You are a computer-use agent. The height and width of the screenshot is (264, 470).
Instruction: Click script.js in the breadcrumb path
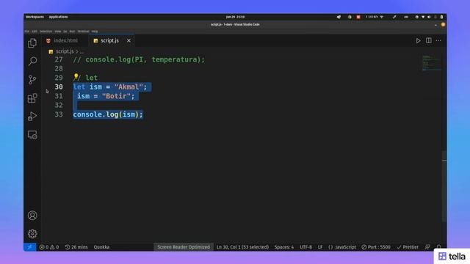65,51
